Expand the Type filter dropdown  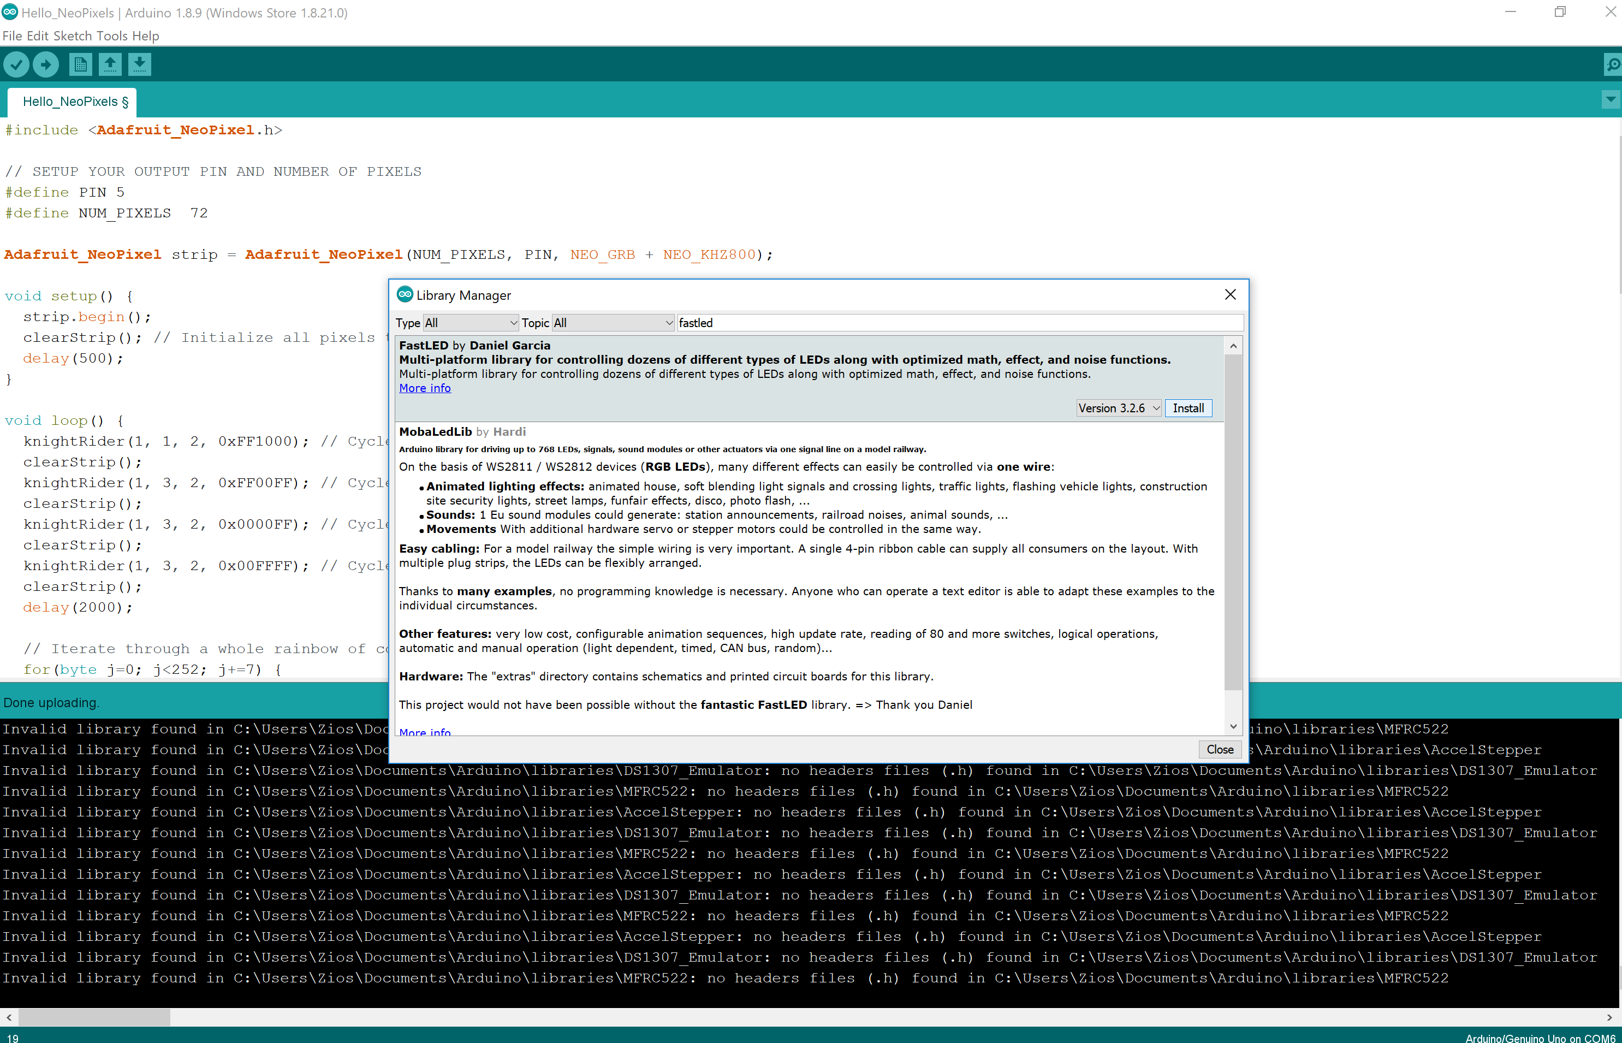tap(471, 323)
